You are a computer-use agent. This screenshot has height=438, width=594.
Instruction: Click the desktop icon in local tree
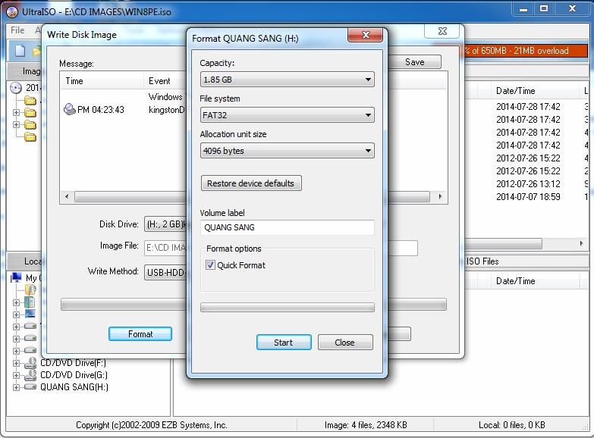[x=30, y=314]
